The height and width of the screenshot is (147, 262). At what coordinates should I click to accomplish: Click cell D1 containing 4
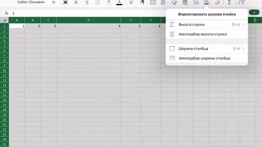coord(88,26)
